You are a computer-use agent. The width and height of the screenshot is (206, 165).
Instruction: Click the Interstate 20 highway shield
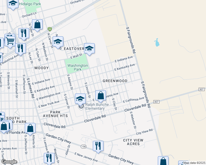coord(50,29)
